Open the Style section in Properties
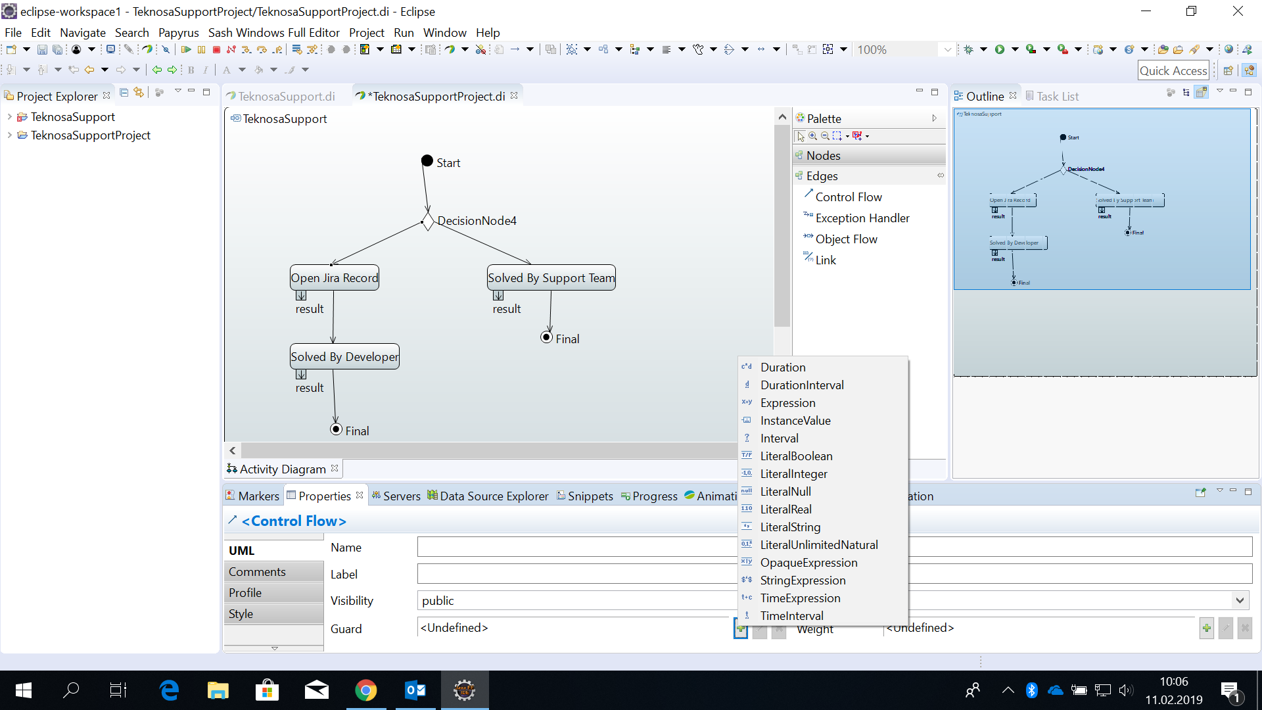The width and height of the screenshot is (1262, 710). point(273,614)
